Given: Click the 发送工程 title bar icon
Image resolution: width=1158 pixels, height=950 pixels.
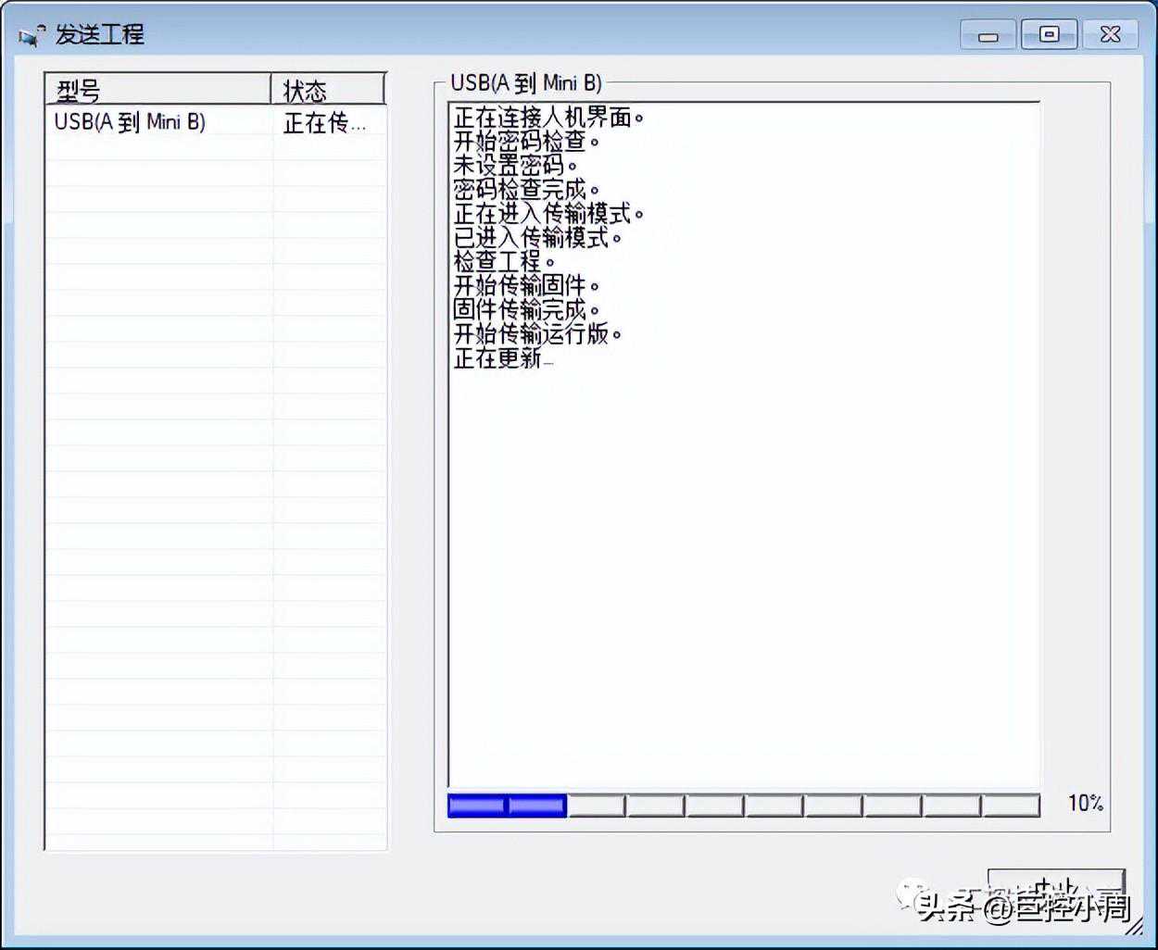Looking at the screenshot, I should 31,36.
